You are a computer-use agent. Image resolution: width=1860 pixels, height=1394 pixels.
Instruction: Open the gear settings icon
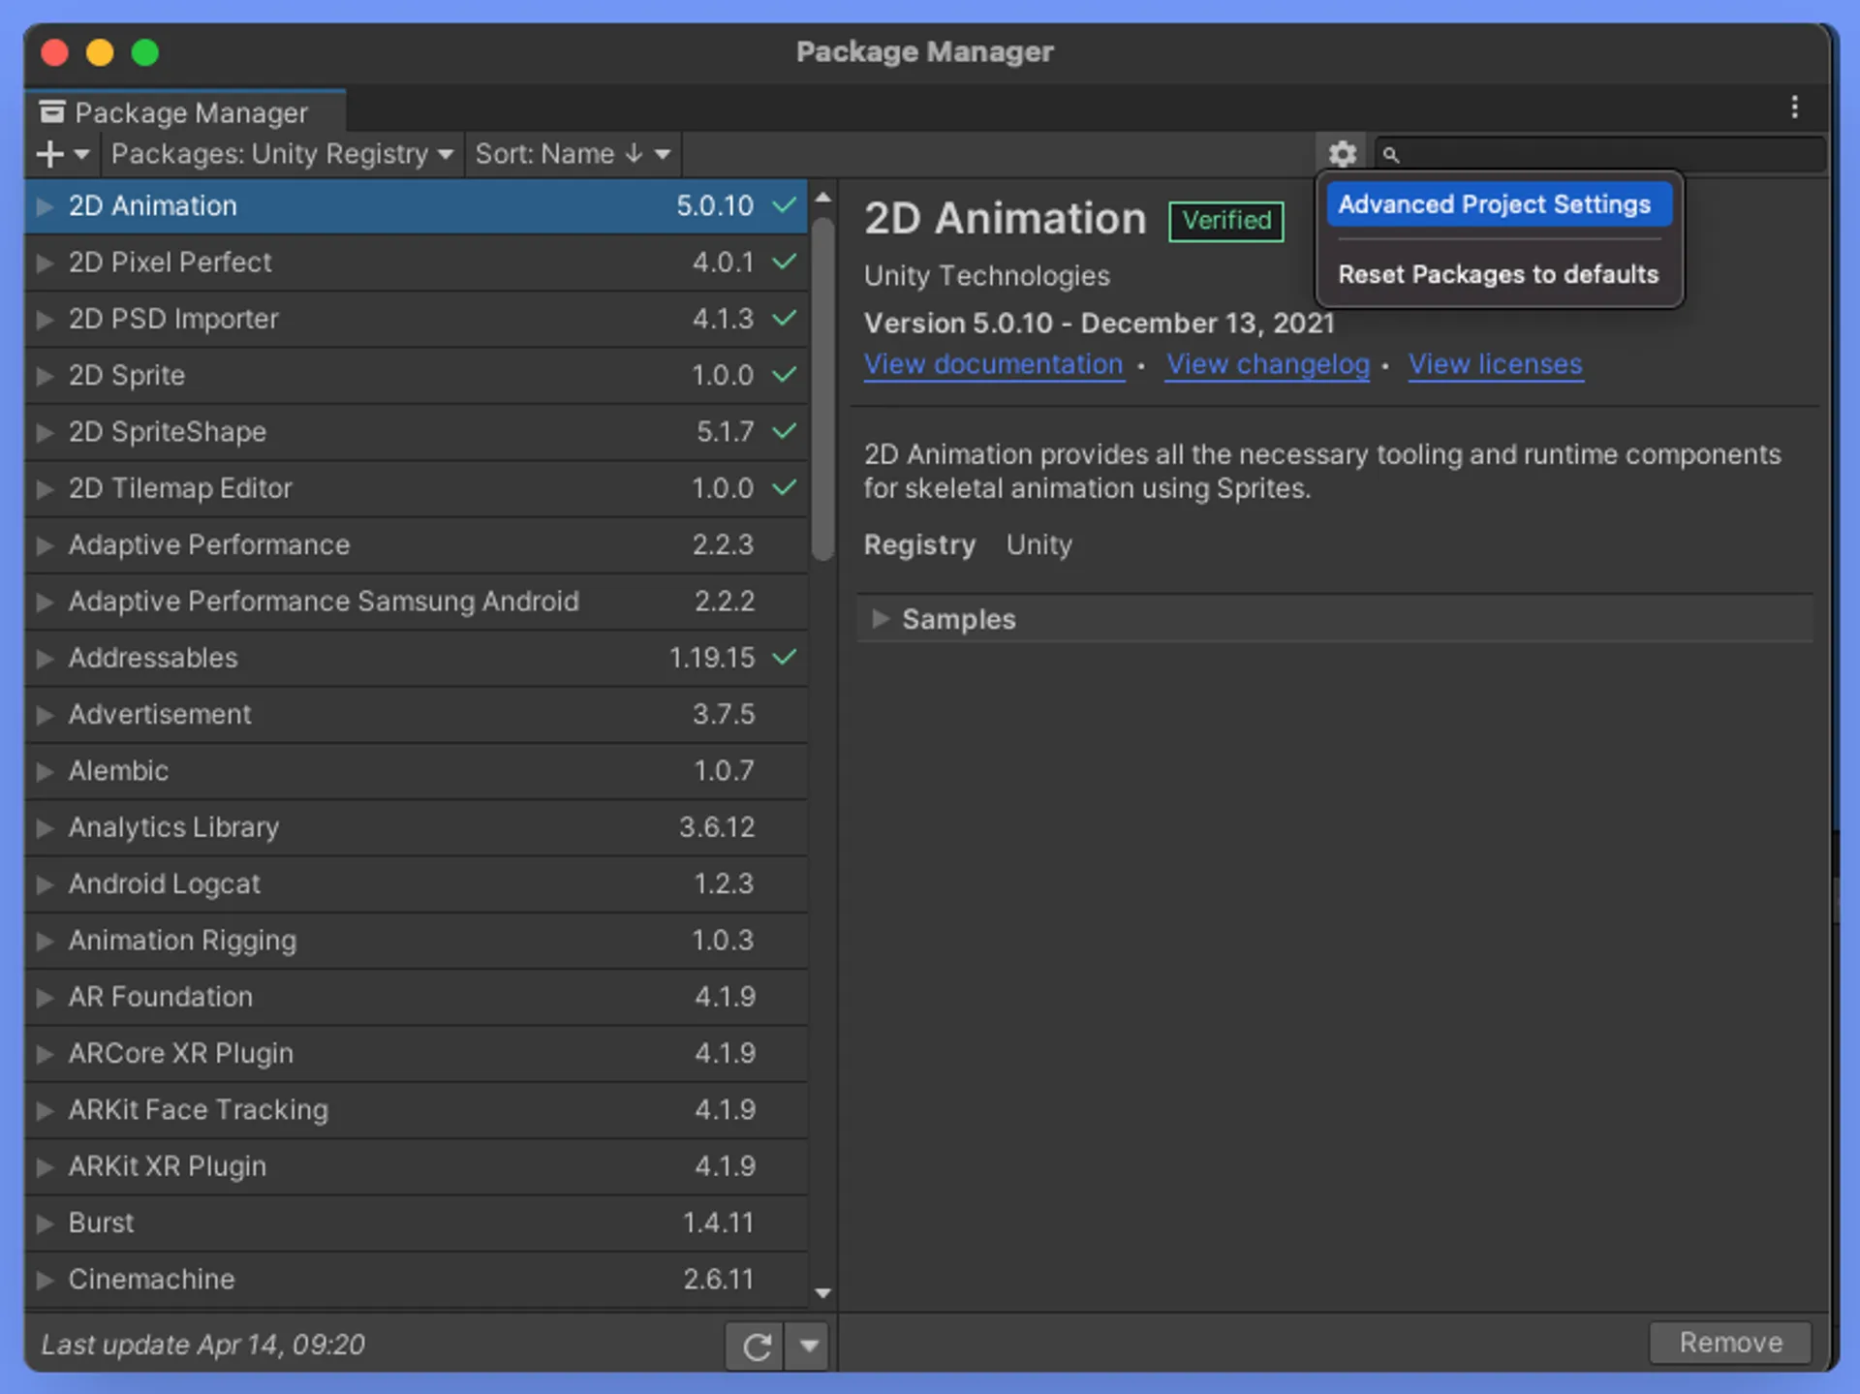pos(1342,154)
